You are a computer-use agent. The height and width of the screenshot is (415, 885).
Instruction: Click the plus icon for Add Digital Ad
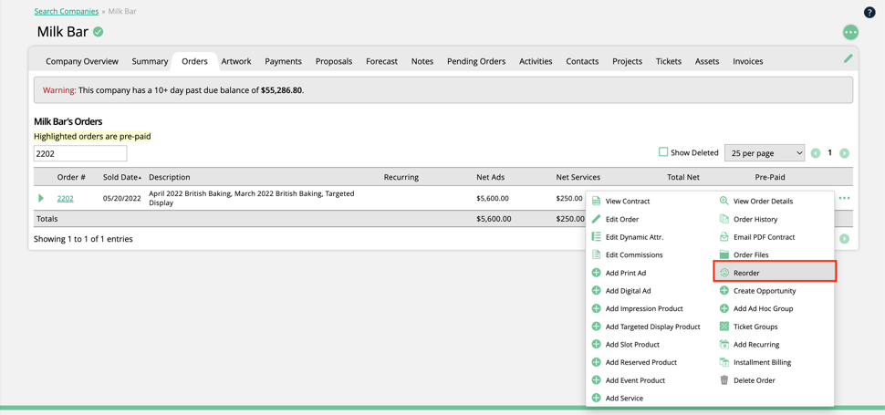596,291
